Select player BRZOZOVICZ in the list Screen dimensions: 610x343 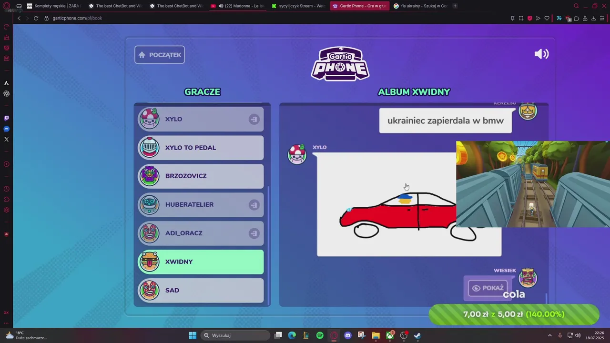click(201, 176)
